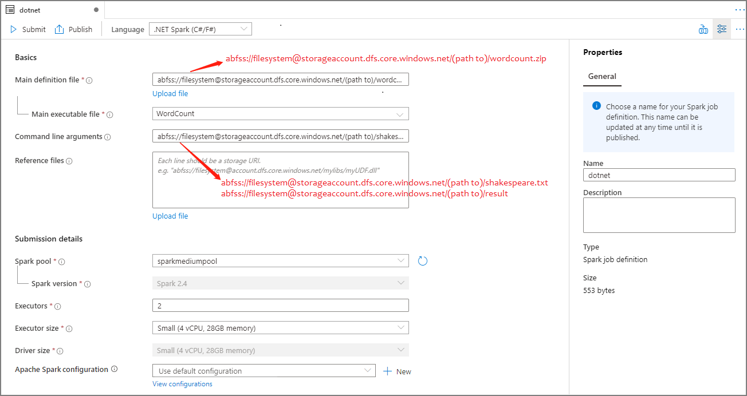Open the dotnet job definition tab
This screenshot has height=396, width=747.
click(52, 10)
